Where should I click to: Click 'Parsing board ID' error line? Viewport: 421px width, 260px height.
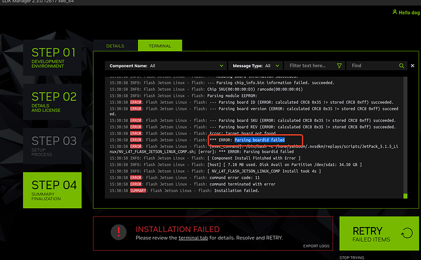pos(251,103)
